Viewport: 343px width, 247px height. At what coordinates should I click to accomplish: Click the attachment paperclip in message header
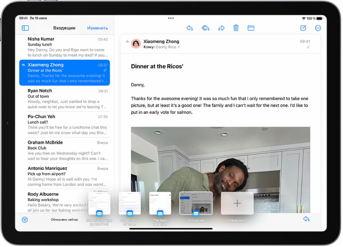pyautogui.click(x=308, y=47)
